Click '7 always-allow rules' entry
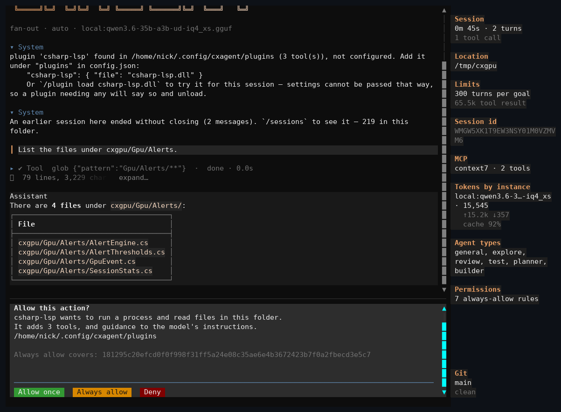 (x=497, y=299)
